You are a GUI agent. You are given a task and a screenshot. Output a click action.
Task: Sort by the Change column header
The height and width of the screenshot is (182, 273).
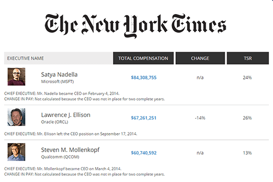(x=200, y=58)
